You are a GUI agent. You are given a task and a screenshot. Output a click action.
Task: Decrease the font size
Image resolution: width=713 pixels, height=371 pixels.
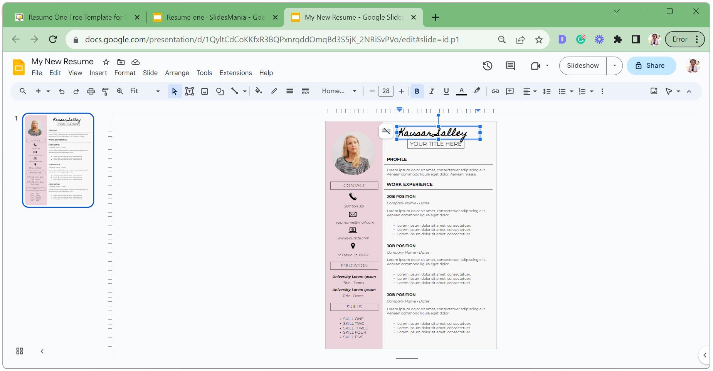point(372,91)
